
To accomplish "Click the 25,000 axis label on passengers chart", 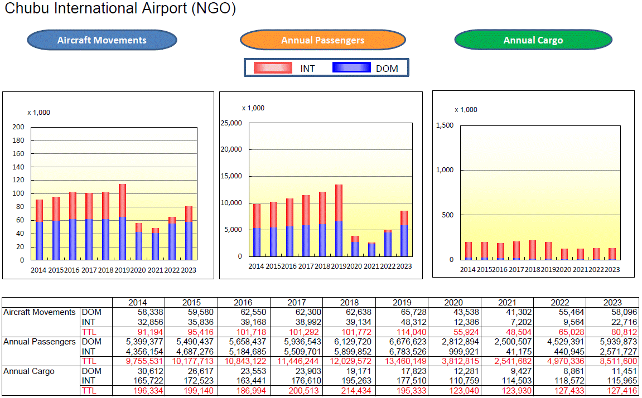I will coord(231,123).
